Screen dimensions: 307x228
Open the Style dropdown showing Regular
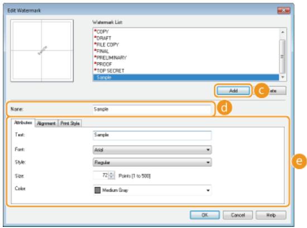tap(152, 162)
